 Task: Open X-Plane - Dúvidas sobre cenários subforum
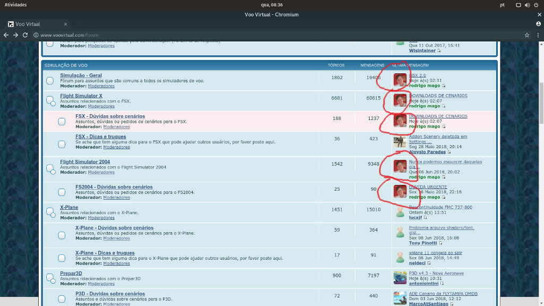pos(115,227)
